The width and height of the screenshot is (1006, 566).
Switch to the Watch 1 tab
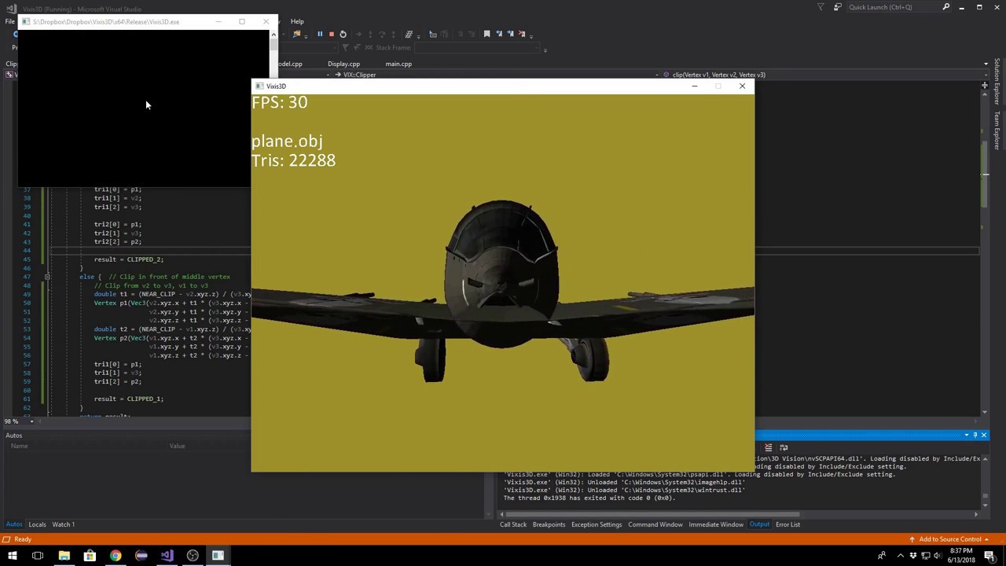(x=64, y=524)
